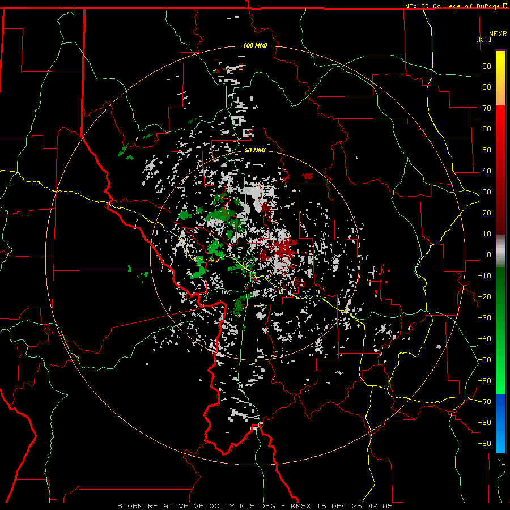The height and width of the screenshot is (510, 510).
Task: Click the -50 scale label
Action: click(x=484, y=360)
